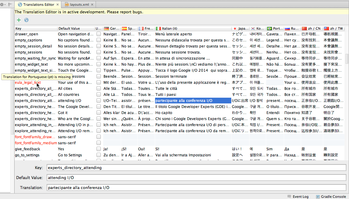Select the 'Ja!' German cell
This screenshot has height=199, width=349.
(x=112, y=149)
